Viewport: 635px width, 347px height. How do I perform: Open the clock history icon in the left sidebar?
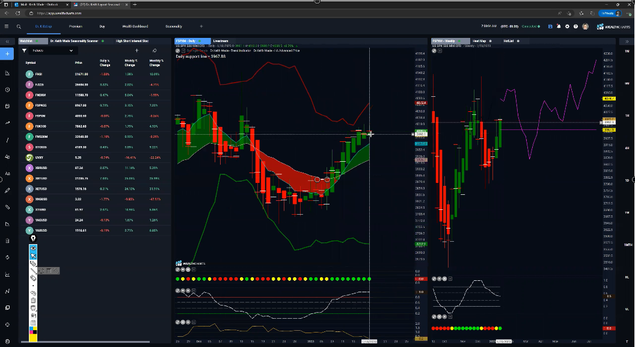pyautogui.click(x=7, y=90)
